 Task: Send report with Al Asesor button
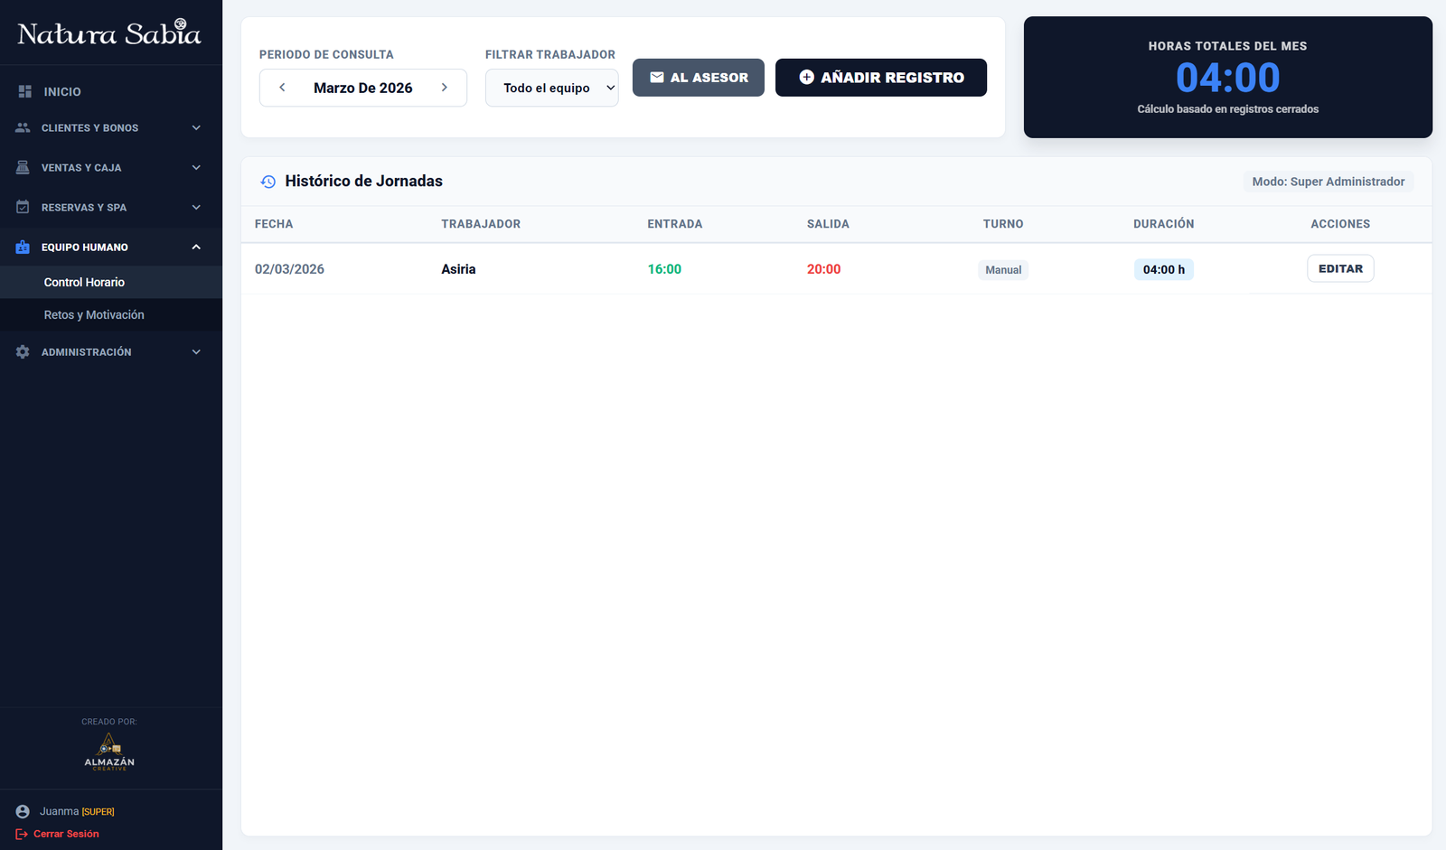698,78
